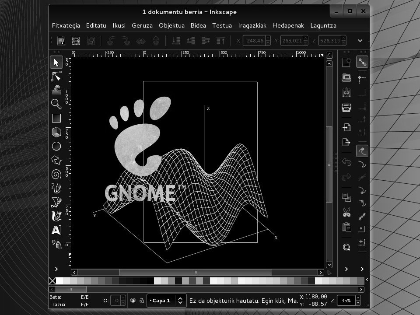
Task: Click the Open document folder icon
Action: 346,78
